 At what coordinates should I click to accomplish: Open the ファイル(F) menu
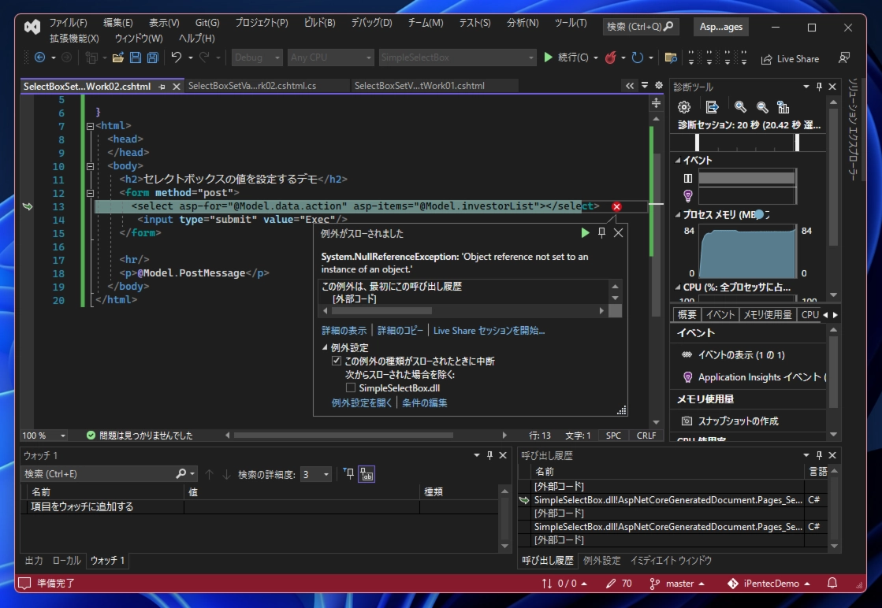[x=68, y=23]
